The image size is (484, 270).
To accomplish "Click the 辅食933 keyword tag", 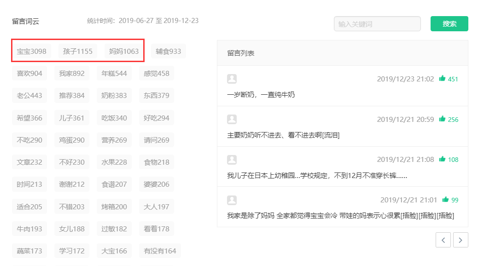I will 168,51.
